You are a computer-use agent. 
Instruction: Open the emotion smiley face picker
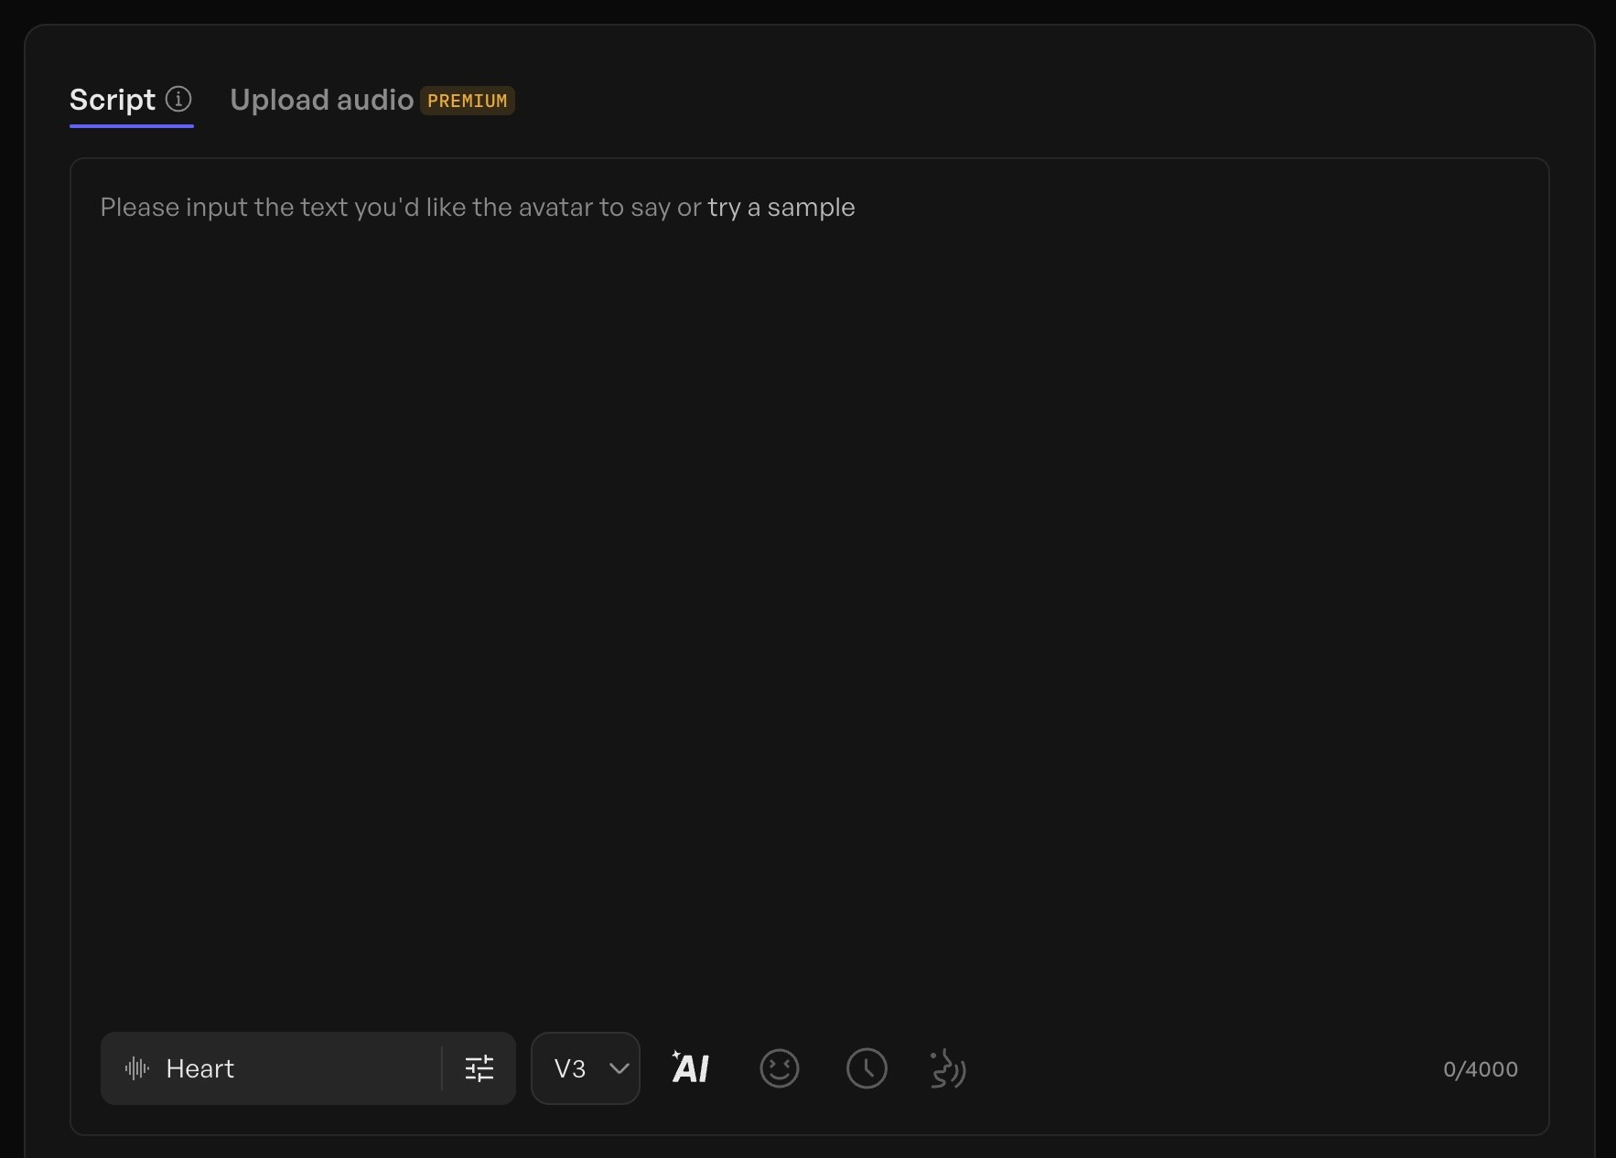pos(780,1068)
